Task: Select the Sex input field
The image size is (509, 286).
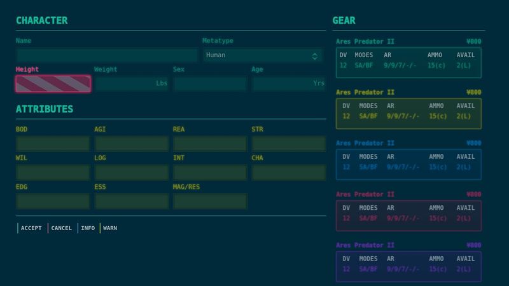Action: pyautogui.click(x=210, y=84)
